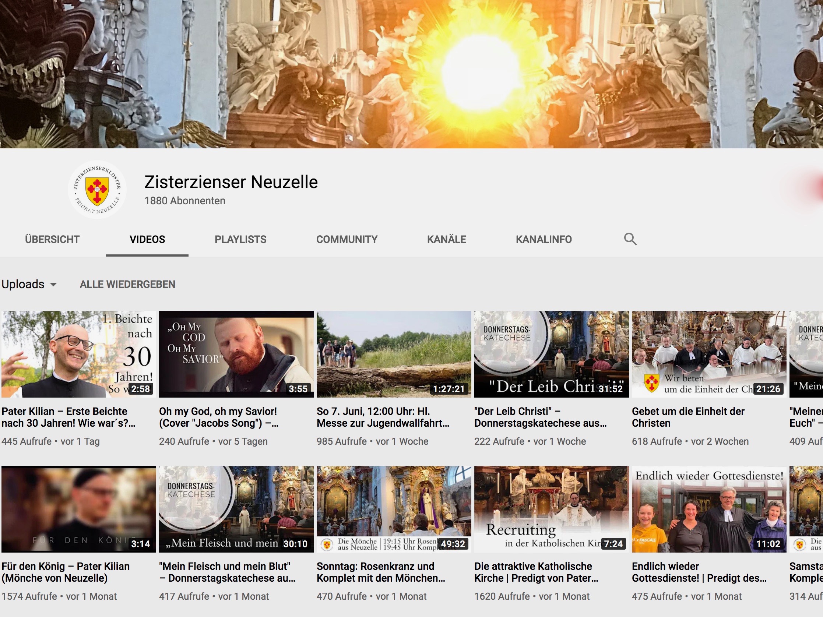The image size is (823, 617).
Task: Click '1574 Aufrufe • vor 1 Monat' text
Action: click(x=59, y=596)
